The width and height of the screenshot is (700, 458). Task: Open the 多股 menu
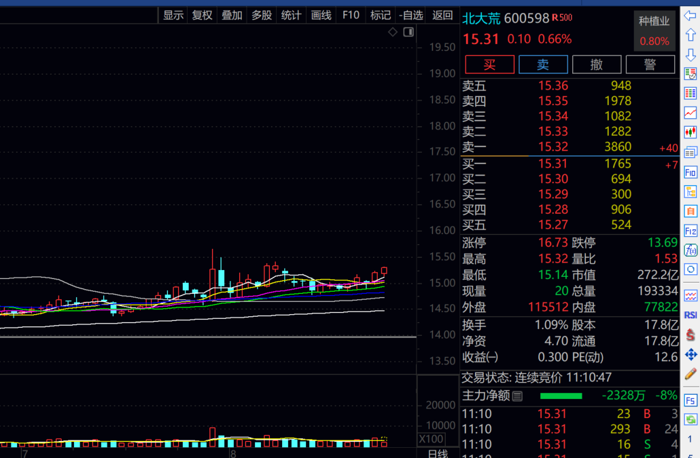(x=261, y=16)
